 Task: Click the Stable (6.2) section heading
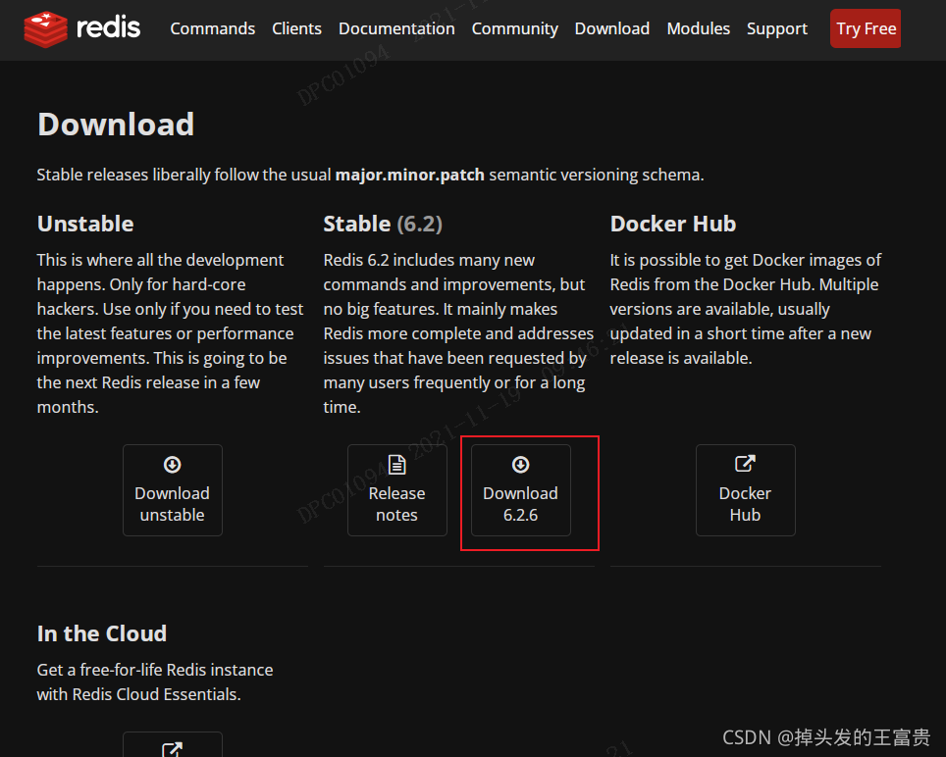383,224
